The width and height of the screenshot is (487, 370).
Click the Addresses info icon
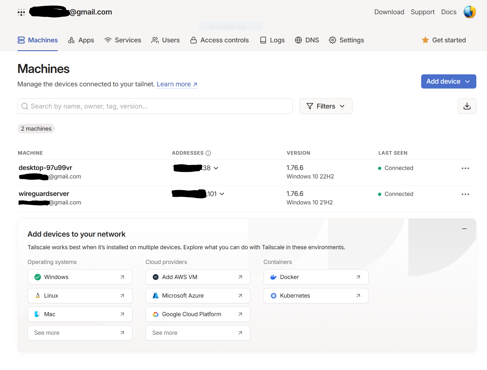[208, 153]
